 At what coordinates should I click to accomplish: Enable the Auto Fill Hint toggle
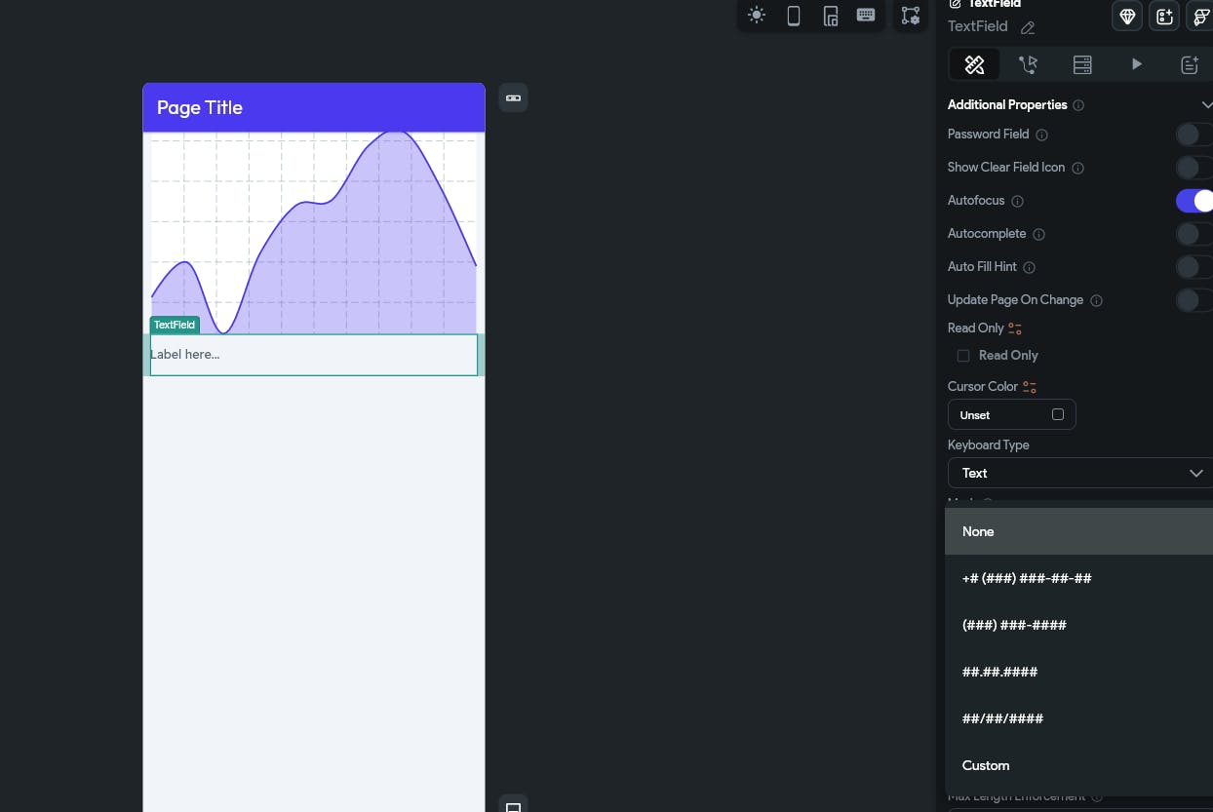coord(1194,267)
